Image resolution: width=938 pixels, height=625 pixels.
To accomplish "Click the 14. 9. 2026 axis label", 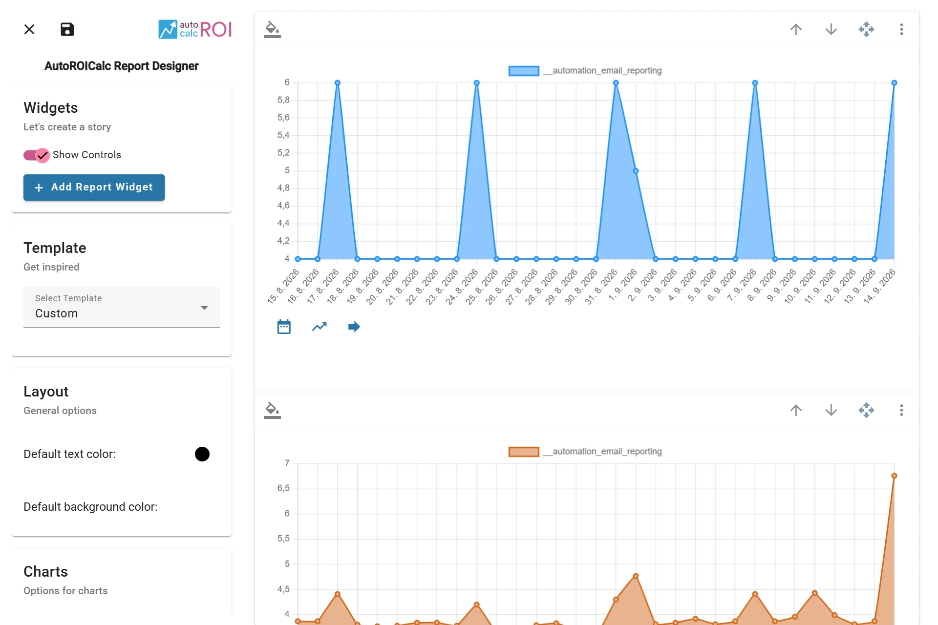I will pyautogui.click(x=879, y=287).
